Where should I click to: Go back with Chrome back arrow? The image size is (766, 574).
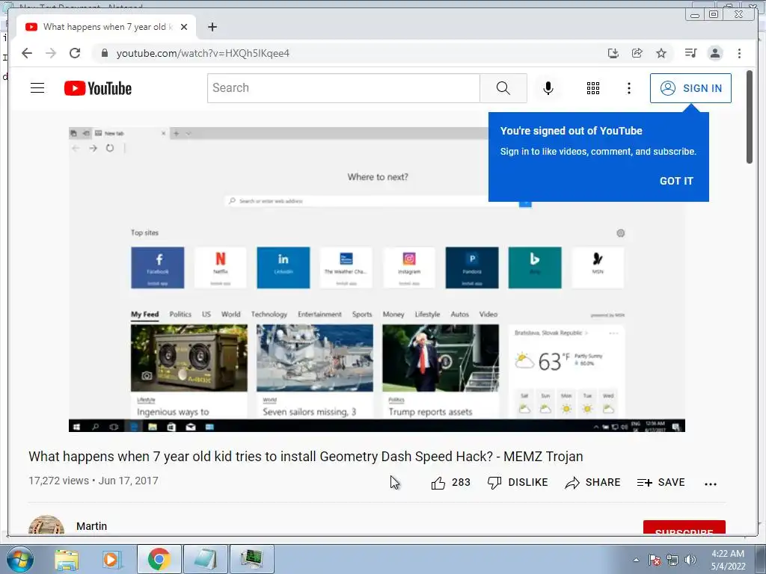(x=27, y=53)
